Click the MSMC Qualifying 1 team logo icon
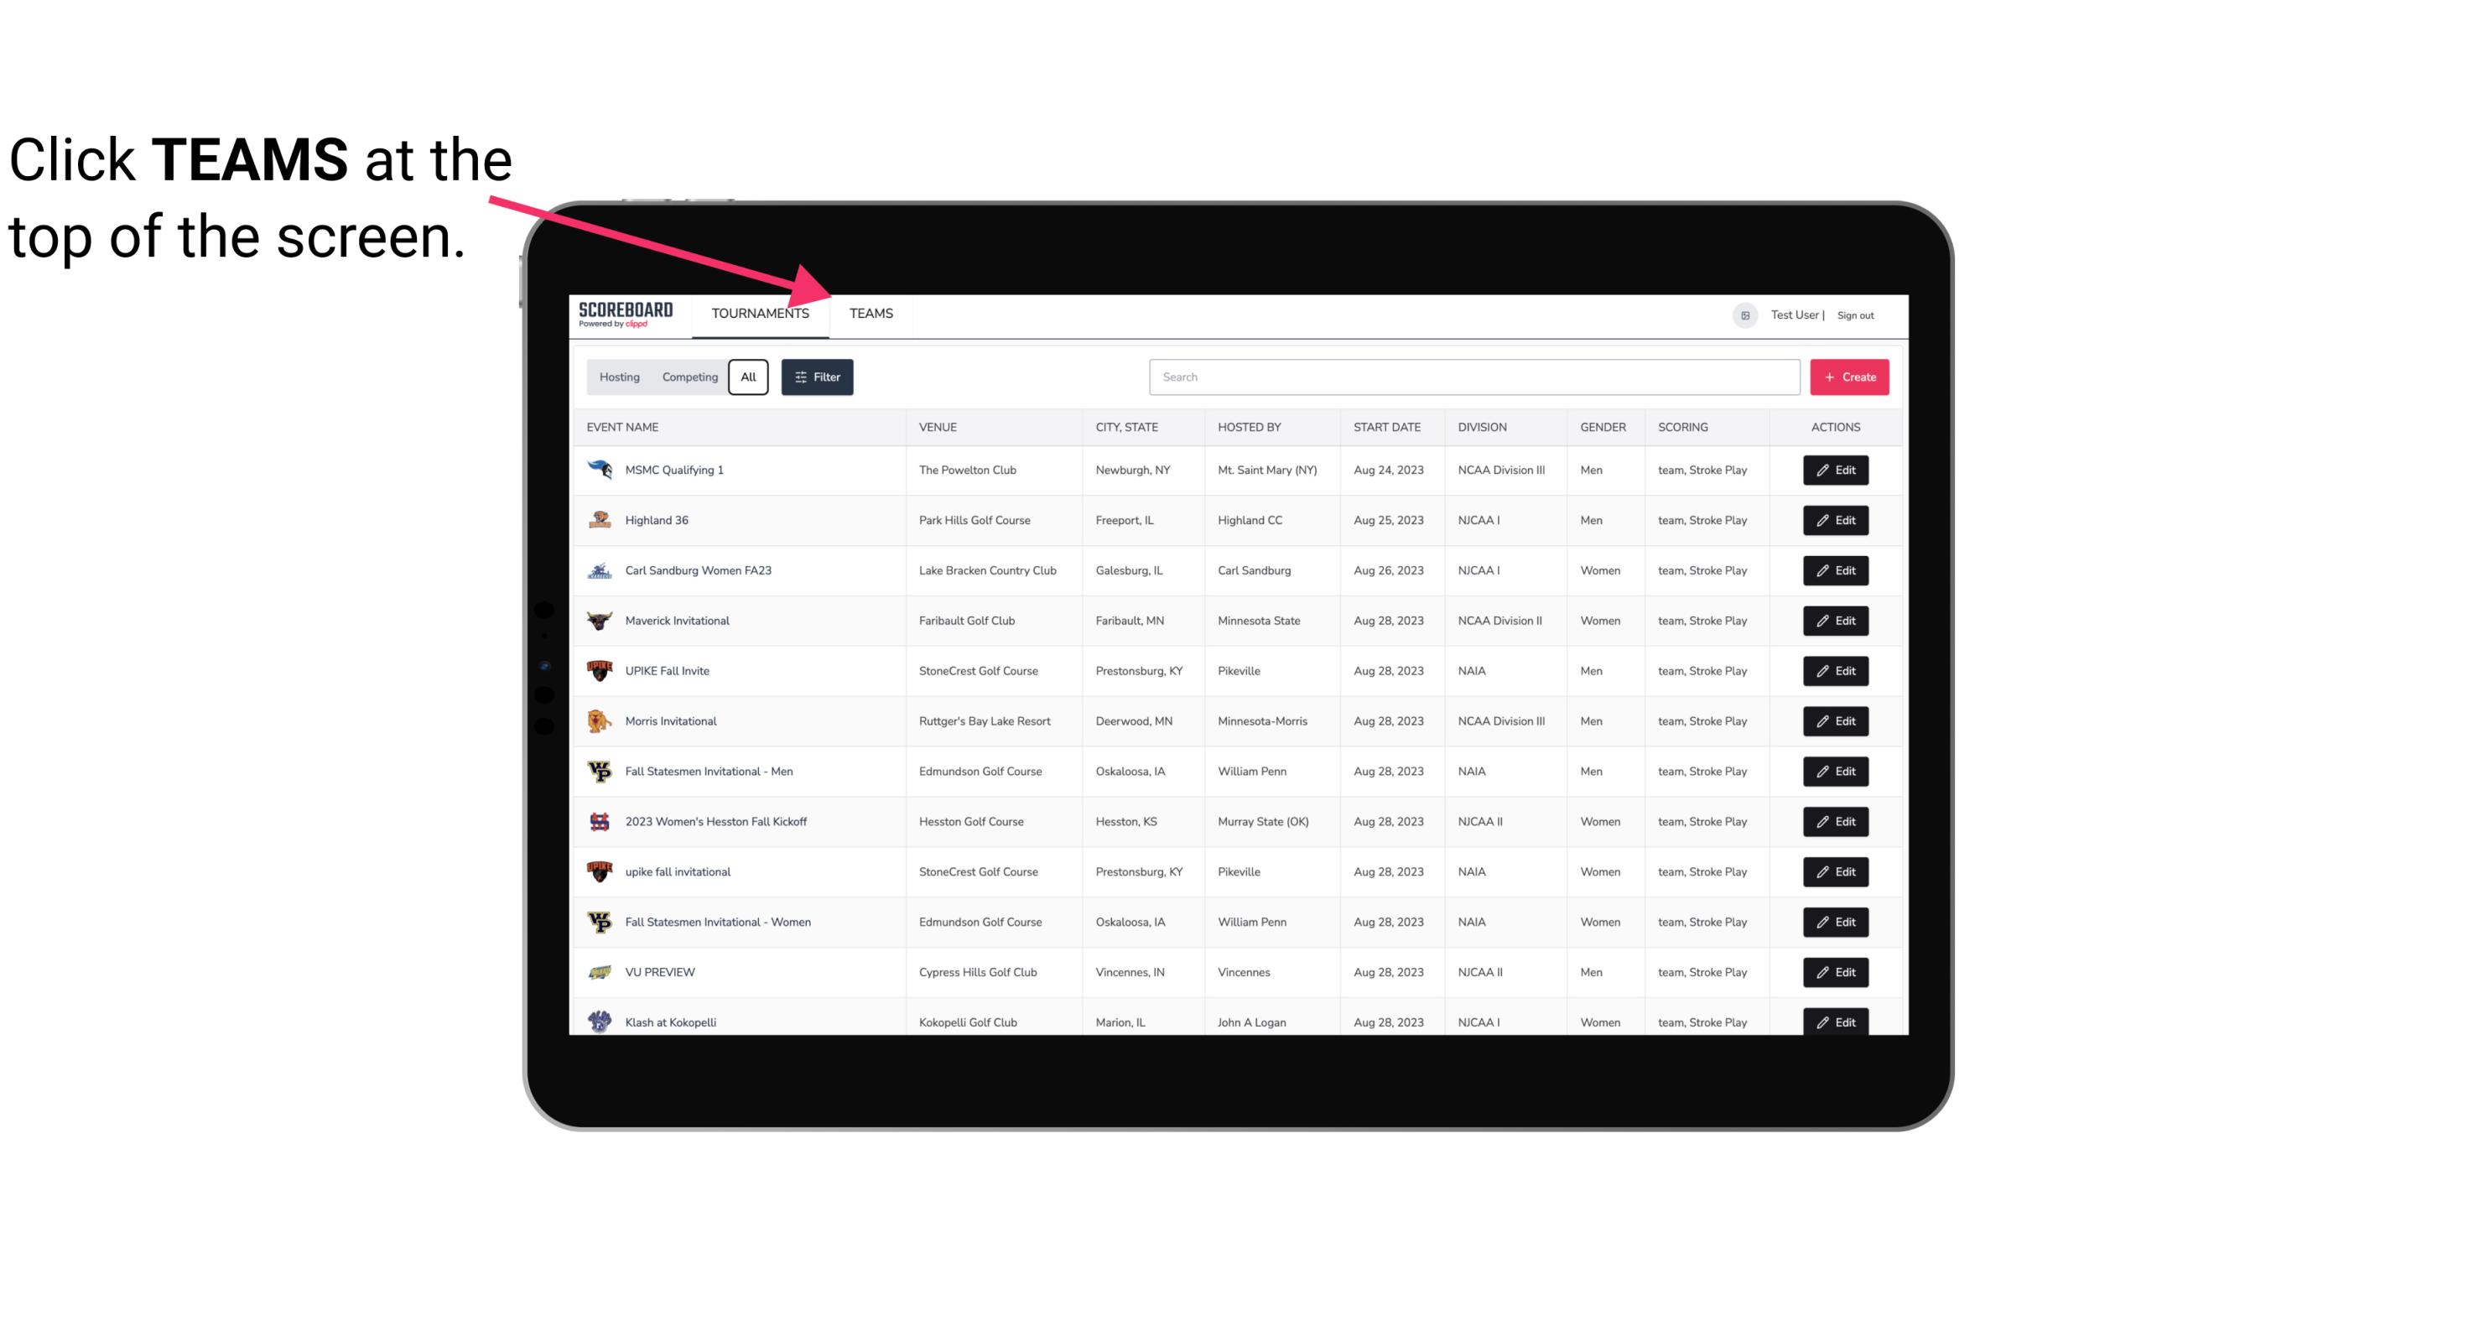This screenshot has width=2474, height=1331. (x=601, y=469)
